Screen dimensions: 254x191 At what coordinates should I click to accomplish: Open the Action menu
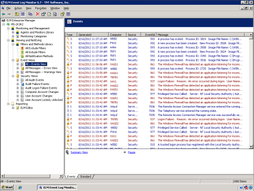[x=18, y=8]
